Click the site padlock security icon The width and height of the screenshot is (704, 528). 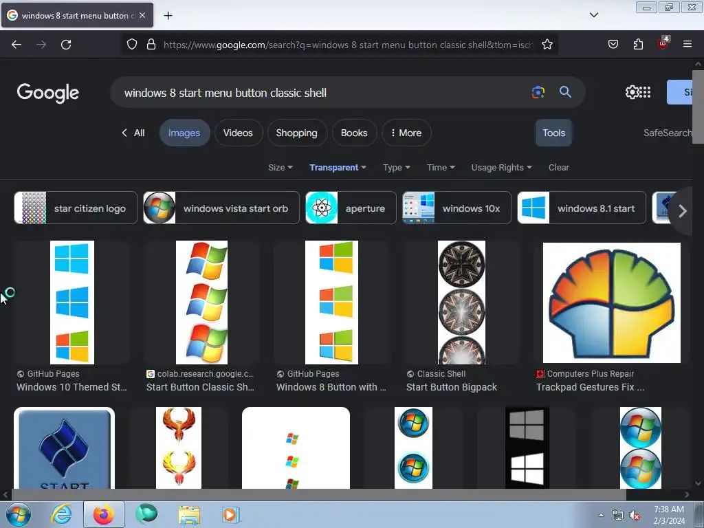coord(151,45)
